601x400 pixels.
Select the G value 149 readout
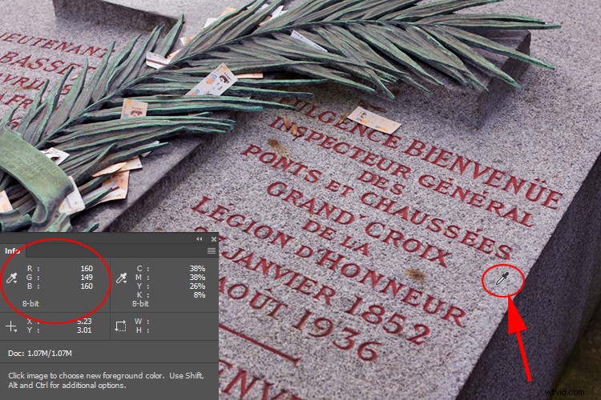87,277
